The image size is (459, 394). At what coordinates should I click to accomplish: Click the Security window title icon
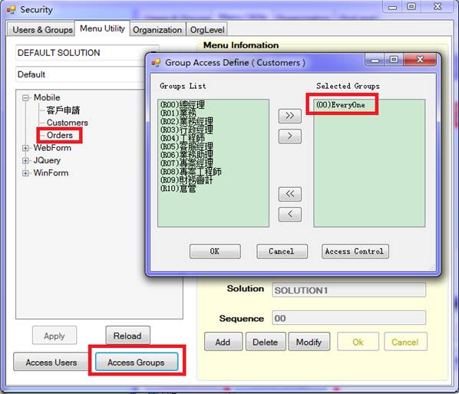[x=11, y=10]
